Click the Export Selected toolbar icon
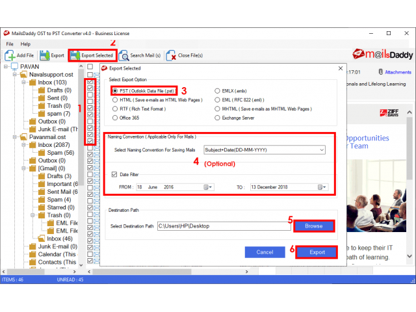 point(75,55)
